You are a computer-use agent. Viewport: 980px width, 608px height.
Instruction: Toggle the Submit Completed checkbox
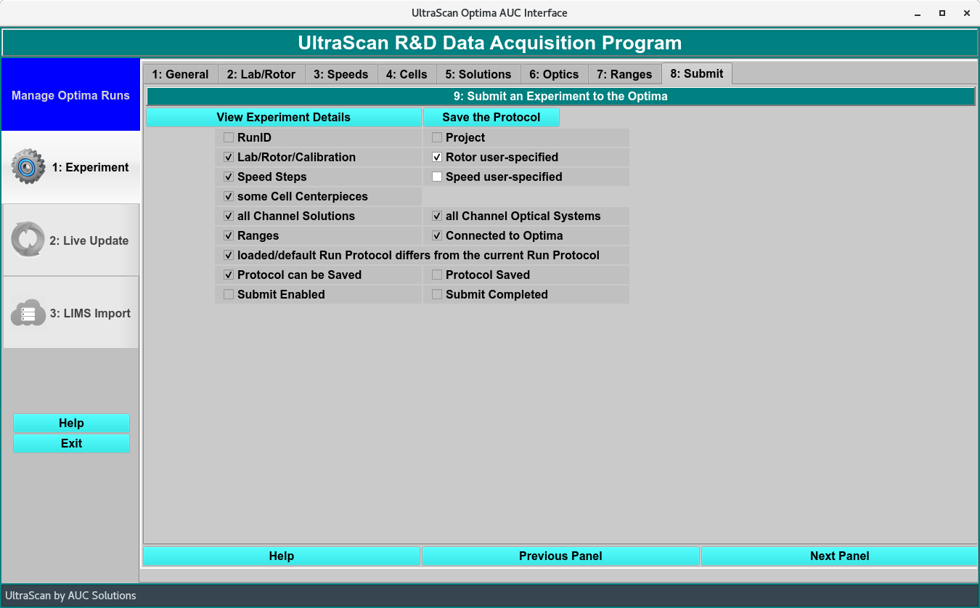[x=437, y=294]
